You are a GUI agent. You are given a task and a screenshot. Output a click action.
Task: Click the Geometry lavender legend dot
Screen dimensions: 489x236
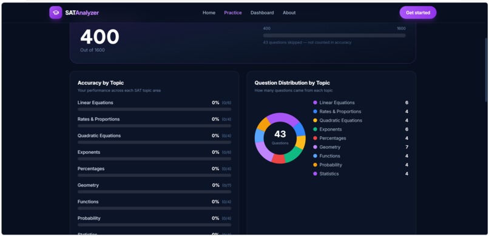315,147
